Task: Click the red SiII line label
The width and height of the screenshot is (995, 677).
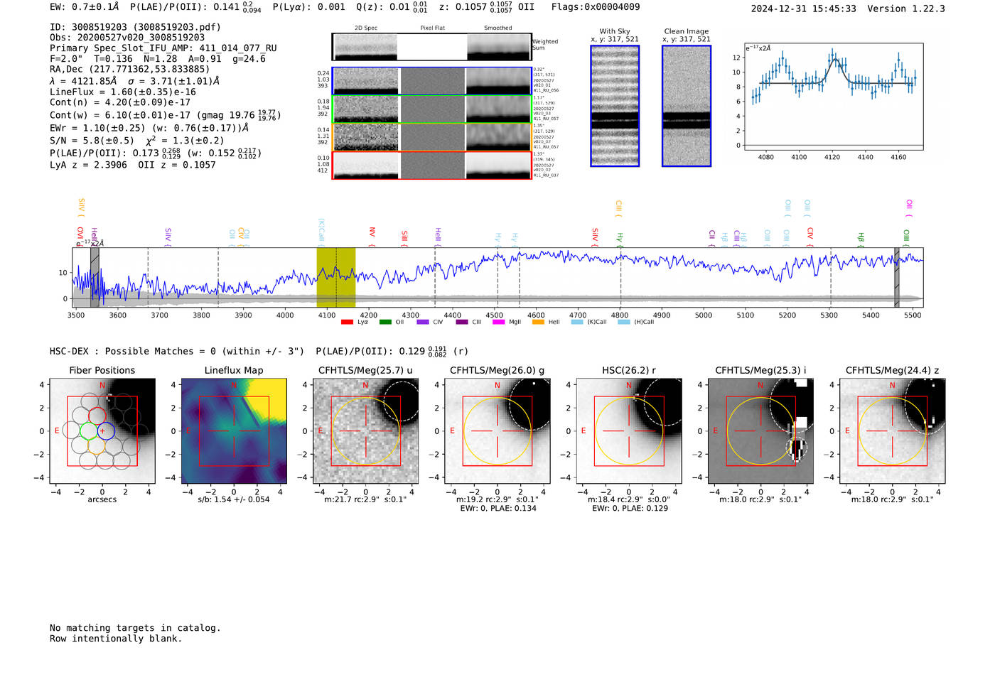Action: [404, 237]
